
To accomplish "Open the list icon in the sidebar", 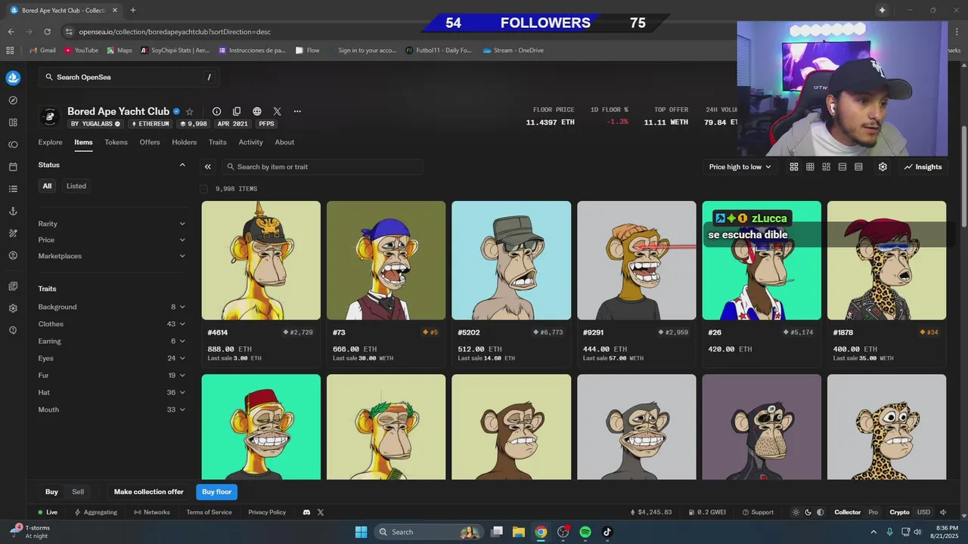I will click(x=13, y=189).
